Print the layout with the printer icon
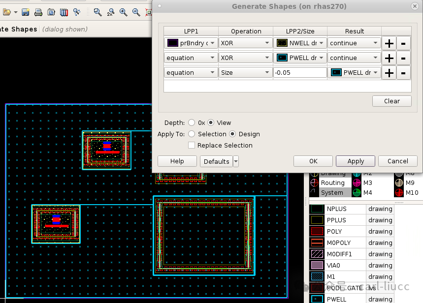The height and width of the screenshot is (303, 423). point(38,12)
